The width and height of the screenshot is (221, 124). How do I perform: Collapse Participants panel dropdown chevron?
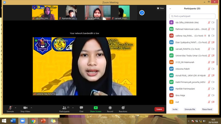tap(170, 9)
